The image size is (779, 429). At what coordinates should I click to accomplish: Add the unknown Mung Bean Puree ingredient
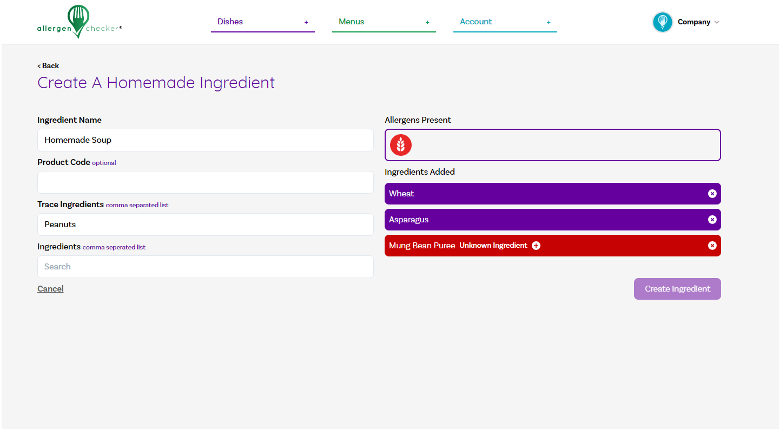(536, 246)
